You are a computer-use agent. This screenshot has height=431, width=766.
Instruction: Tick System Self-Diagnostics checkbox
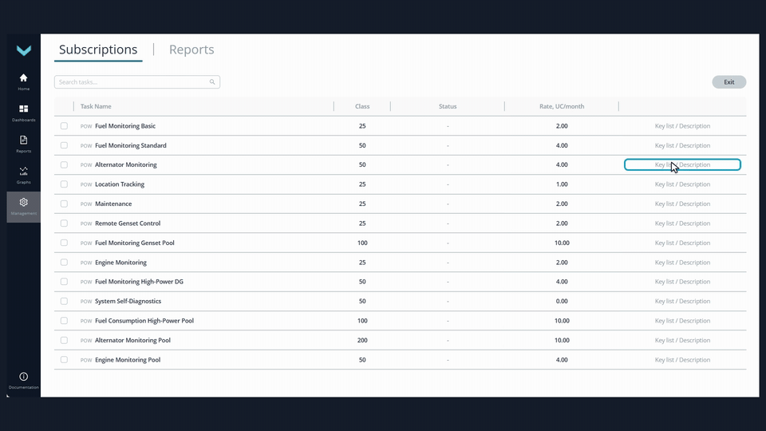64,301
